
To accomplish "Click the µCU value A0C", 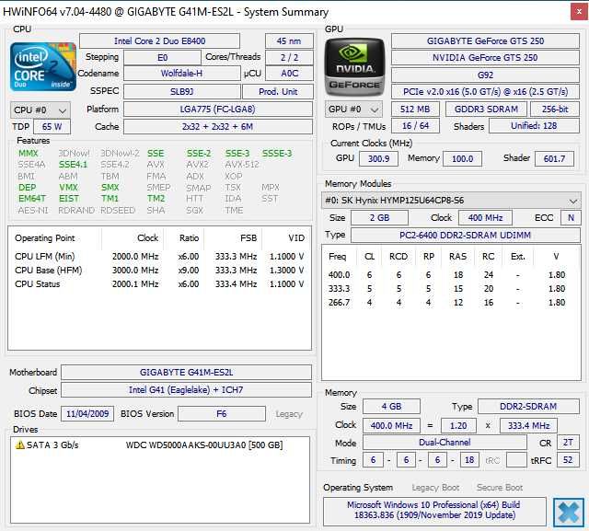I will click(x=289, y=74).
